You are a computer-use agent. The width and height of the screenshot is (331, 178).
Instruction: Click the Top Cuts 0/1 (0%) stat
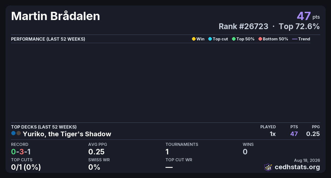click(x=26, y=167)
